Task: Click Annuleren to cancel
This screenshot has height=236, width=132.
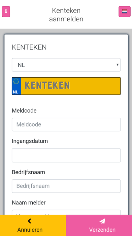Action: point(33,225)
